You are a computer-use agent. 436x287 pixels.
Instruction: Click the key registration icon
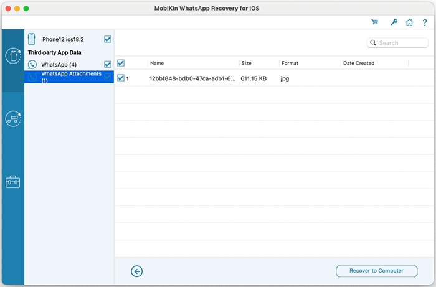394,22
